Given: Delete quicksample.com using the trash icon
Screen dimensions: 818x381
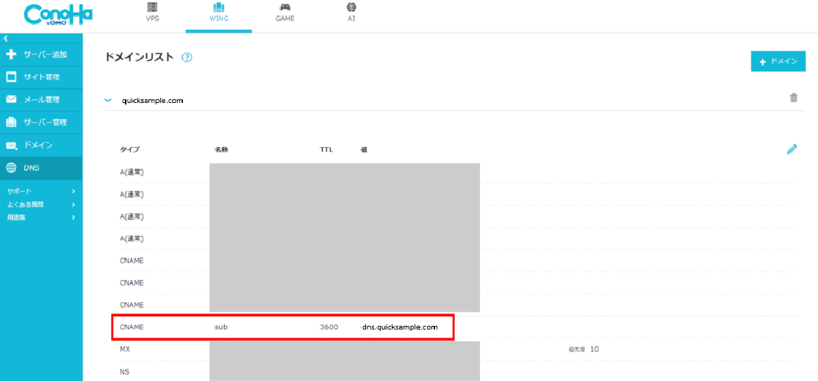Looking at the screenshot, I should click(x=793, y=98).
